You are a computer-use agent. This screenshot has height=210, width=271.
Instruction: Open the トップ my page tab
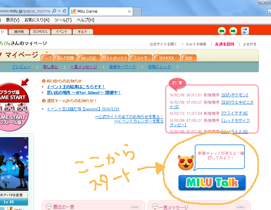46,58
